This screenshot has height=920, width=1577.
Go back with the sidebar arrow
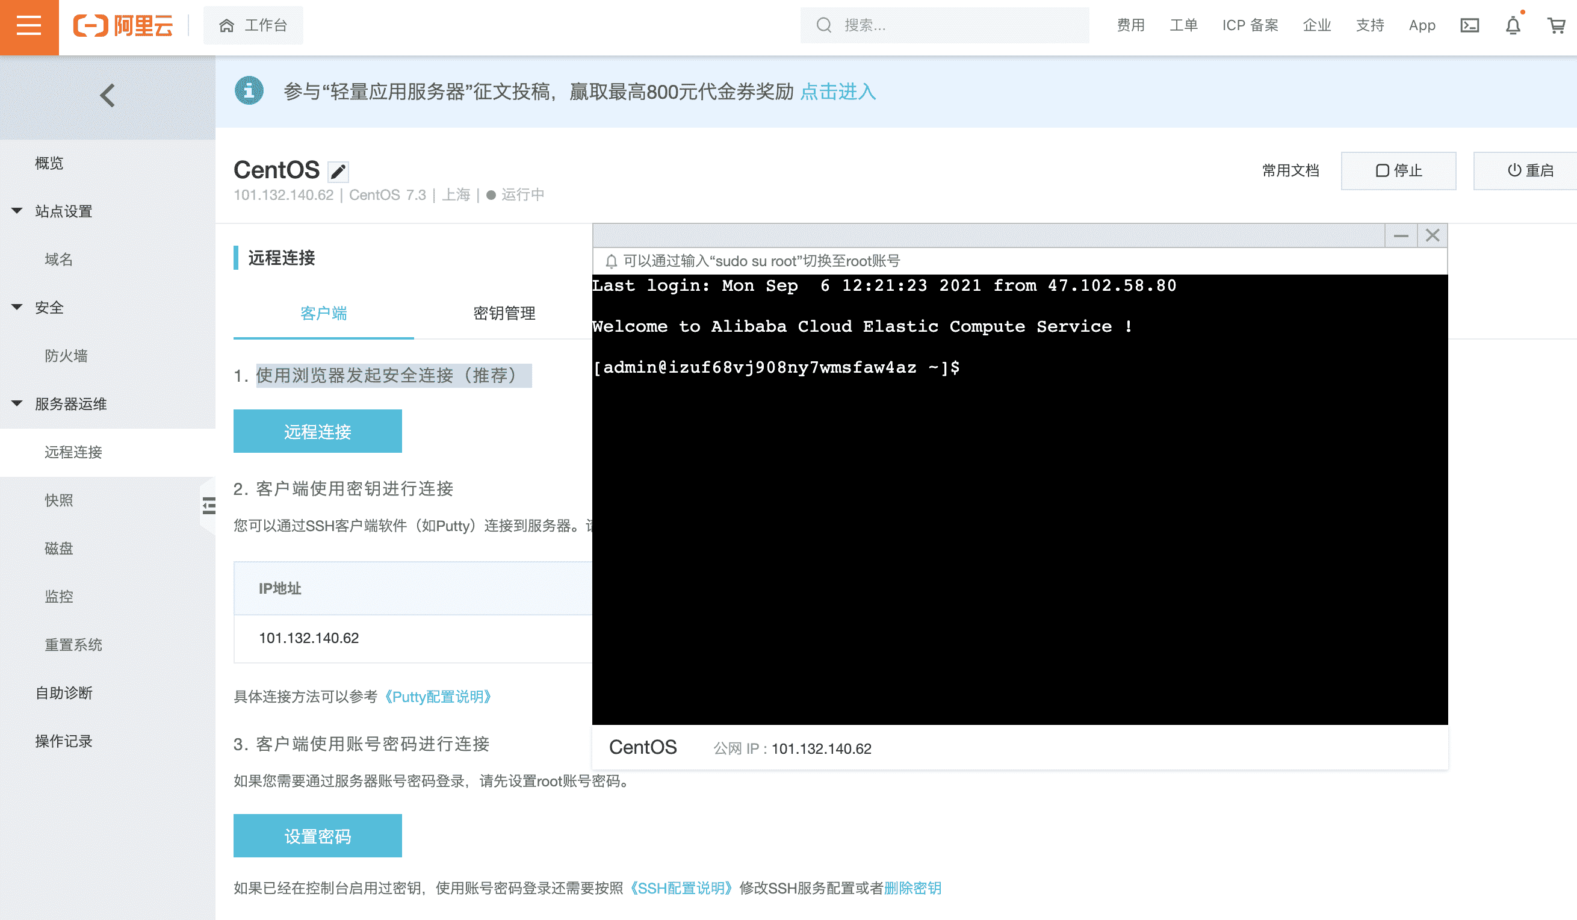[107, 96]
